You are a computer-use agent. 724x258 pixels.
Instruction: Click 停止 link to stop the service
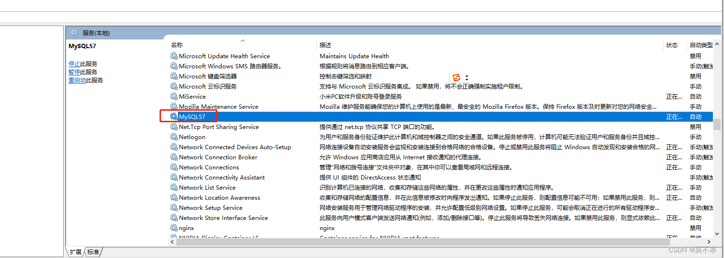click(74, 64)
